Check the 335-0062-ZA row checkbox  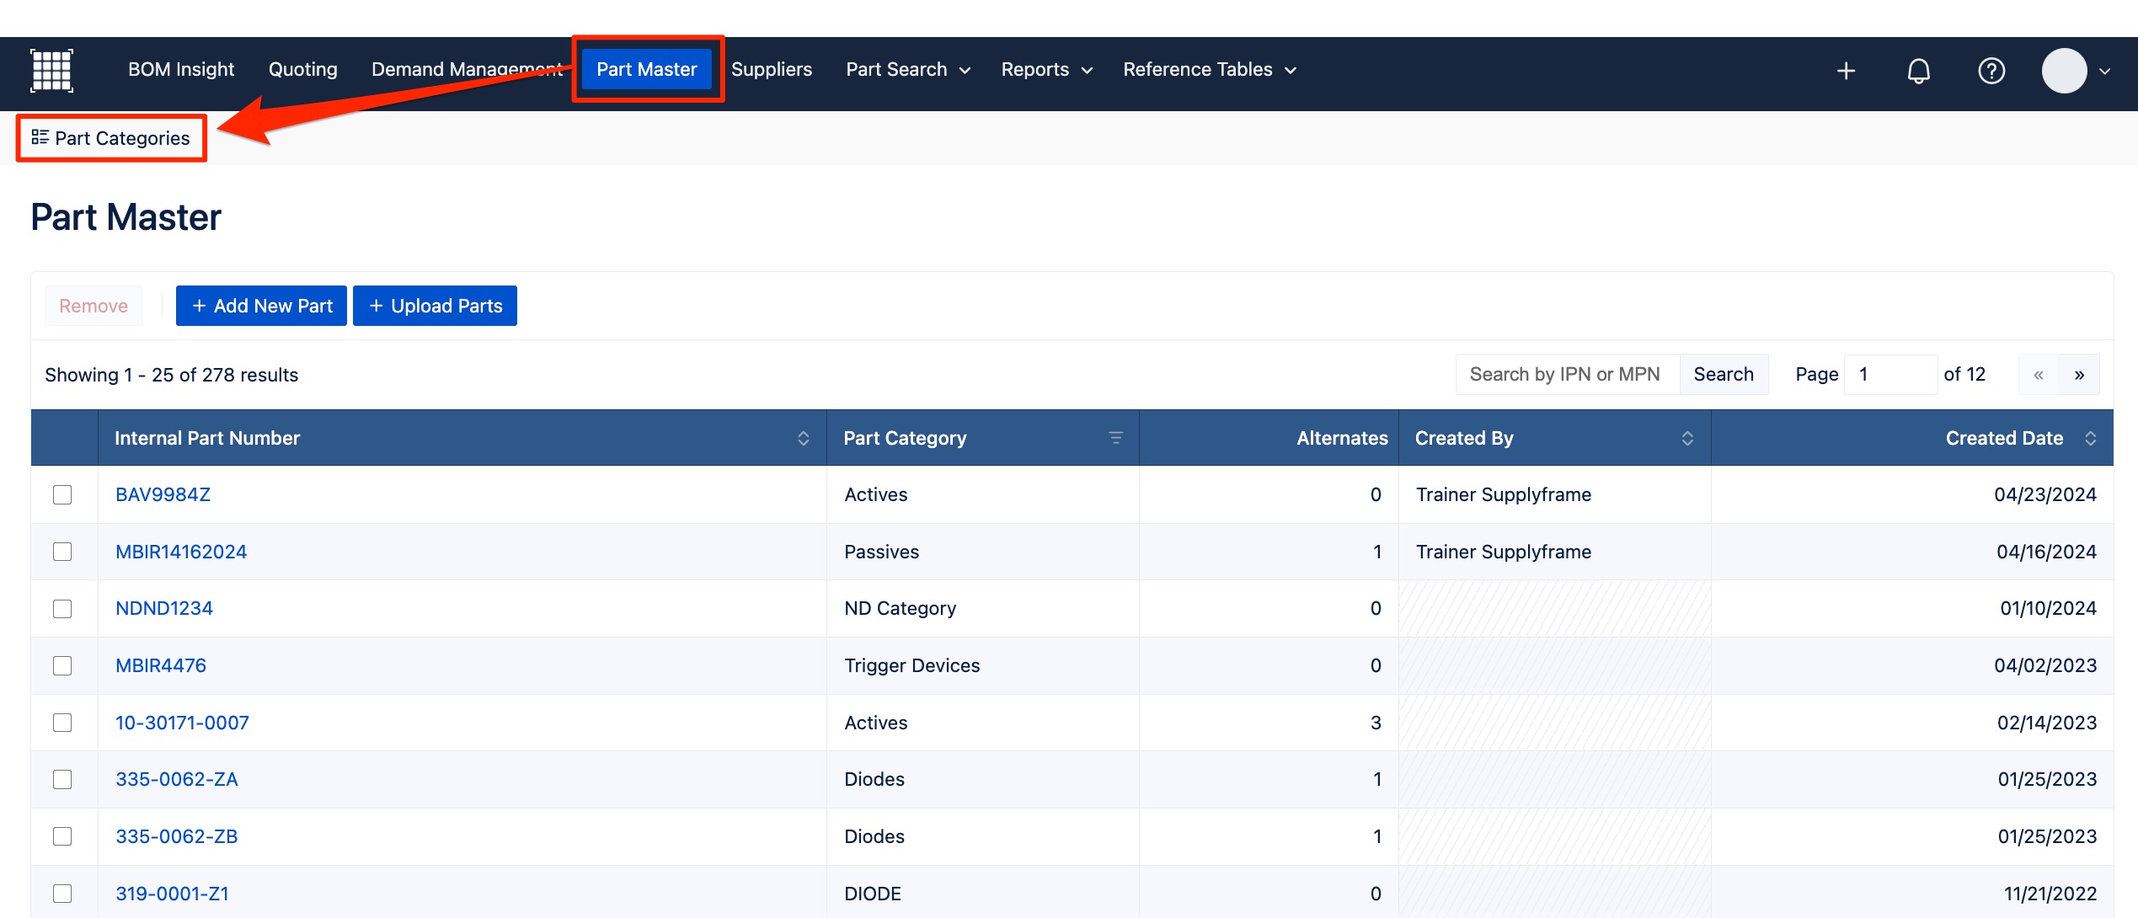point(62,779)
